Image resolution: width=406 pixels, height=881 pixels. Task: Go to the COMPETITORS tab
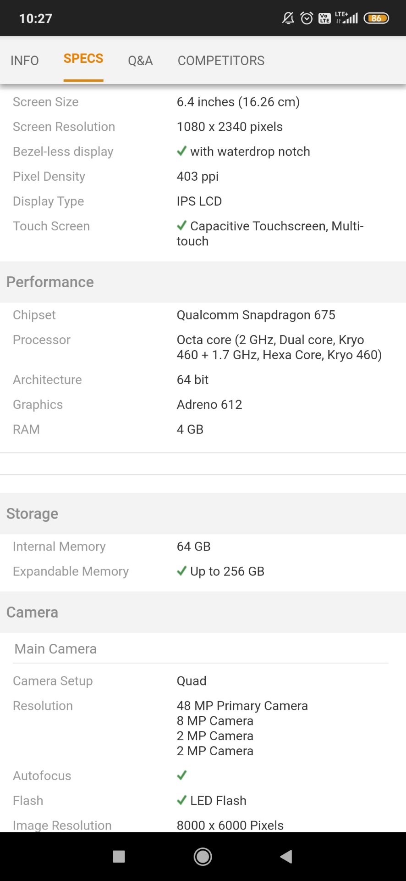click(221, 61)
